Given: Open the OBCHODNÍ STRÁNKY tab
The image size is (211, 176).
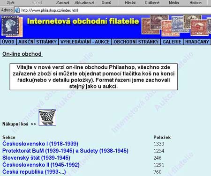Looking at the screenshot, I should coord(136,42).
